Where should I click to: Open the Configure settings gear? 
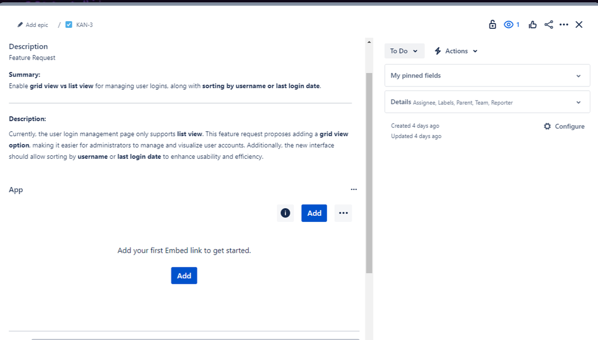pyautogui.click(x=564, y=126)
